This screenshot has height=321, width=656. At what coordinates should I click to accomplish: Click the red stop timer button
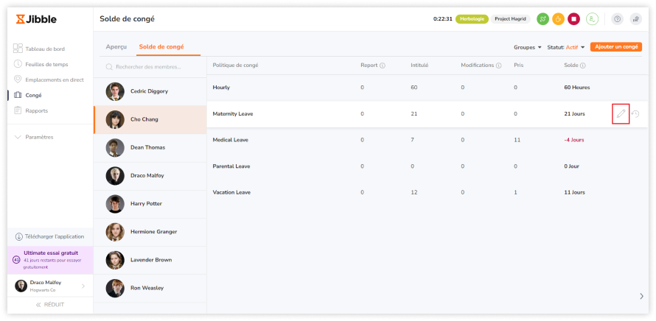pos(573,19)
